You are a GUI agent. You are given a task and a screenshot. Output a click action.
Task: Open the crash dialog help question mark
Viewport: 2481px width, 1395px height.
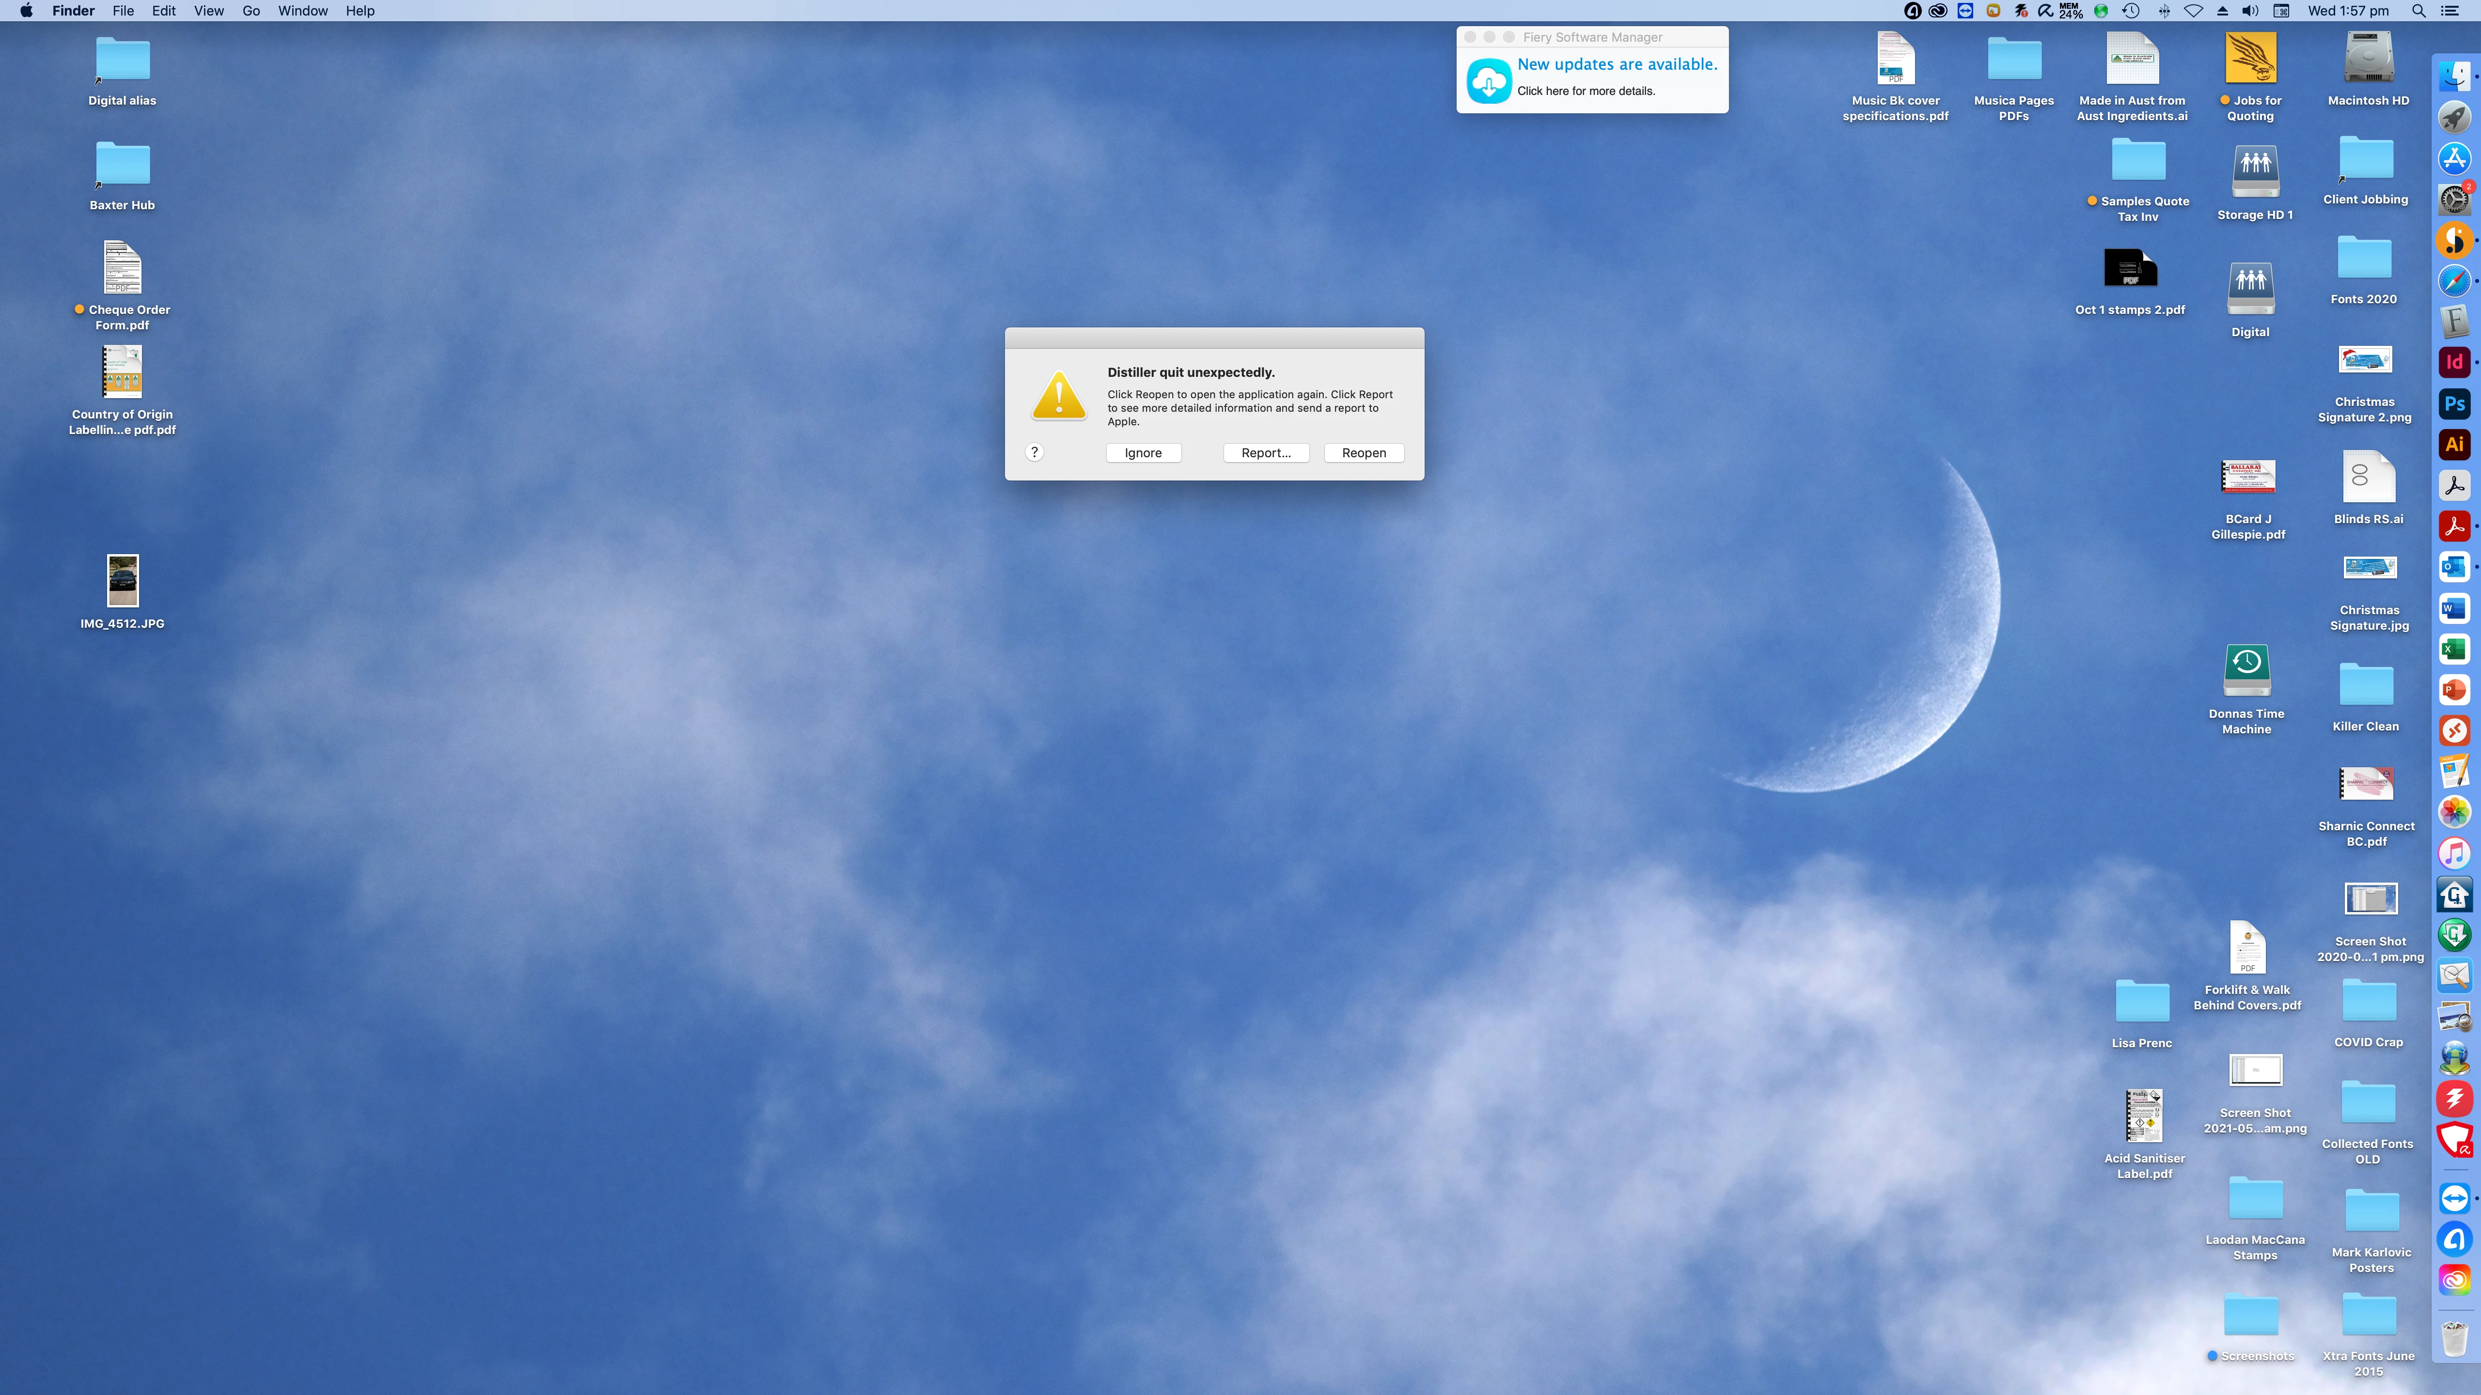(x=1035, y=451)
